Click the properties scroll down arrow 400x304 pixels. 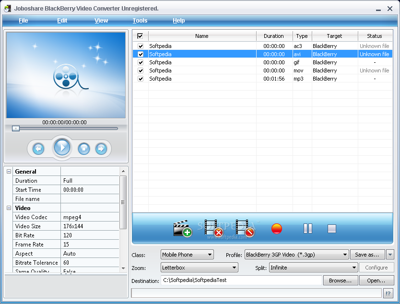click(123, 269)
